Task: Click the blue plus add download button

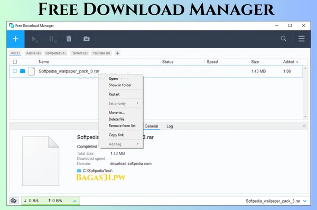Action: 15,39
